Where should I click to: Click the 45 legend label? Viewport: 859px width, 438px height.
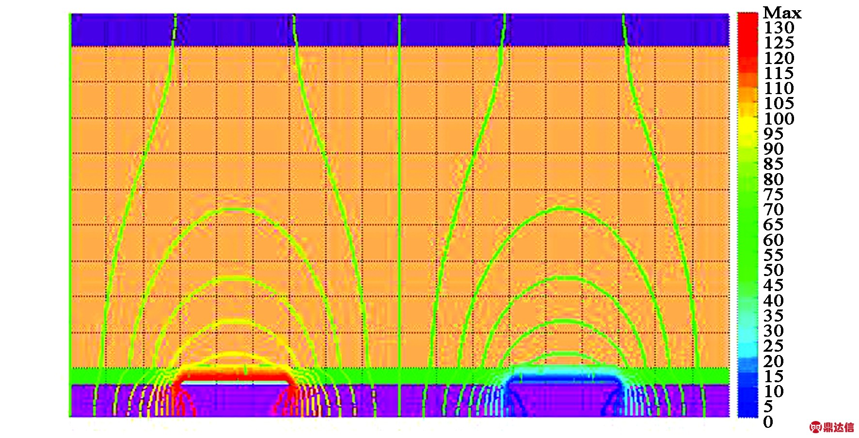(773, 285)
